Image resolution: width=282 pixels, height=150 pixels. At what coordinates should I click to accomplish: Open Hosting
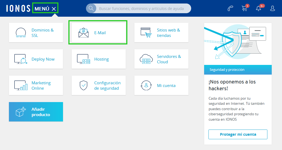click(x=99, y=59)
